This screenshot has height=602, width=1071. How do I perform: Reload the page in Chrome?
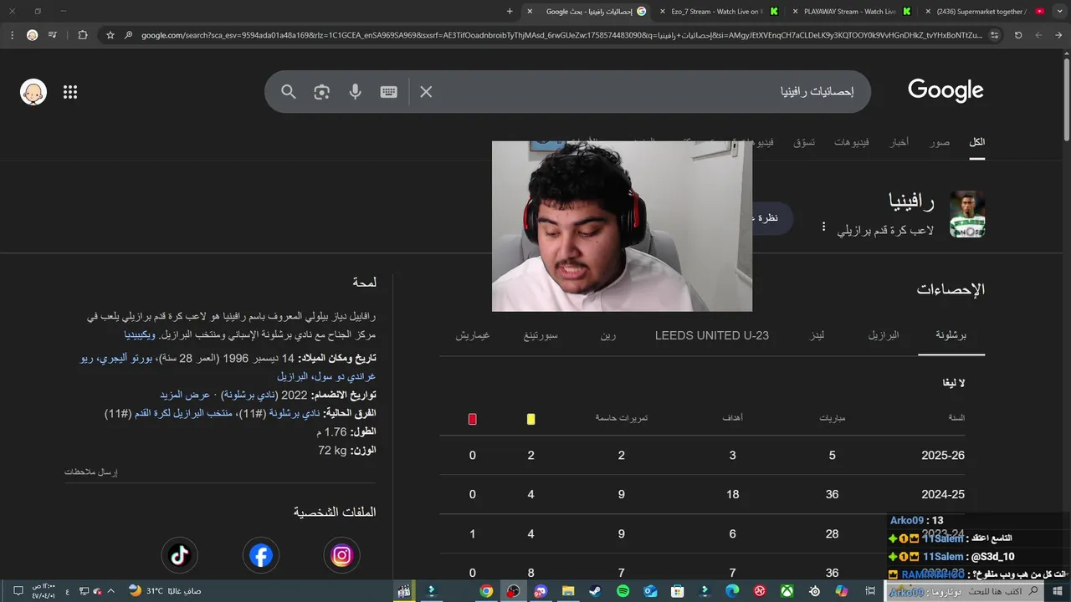(1018, 35)
